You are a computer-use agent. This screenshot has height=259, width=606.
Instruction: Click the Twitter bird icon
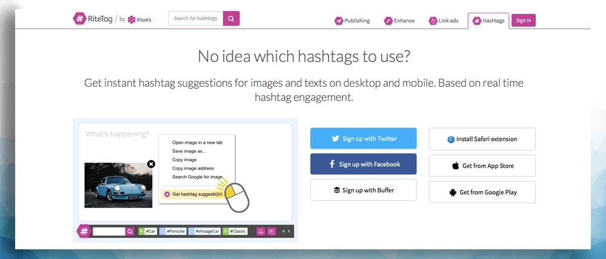click(335, 139)
